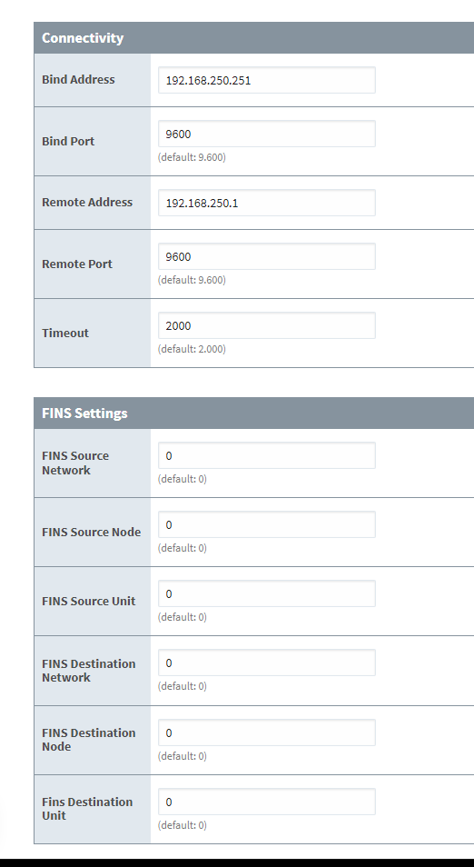The height and width of the screenshot is (867, 474).
Task: Select the Remote Address input field
Action: click(x=267, y=203)
